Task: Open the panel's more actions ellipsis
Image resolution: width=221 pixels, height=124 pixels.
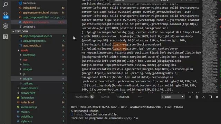Action: [140, 97]
